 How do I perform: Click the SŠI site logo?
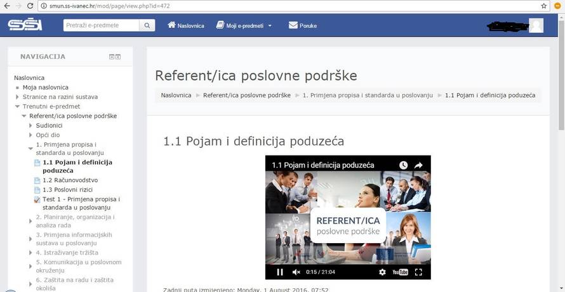pyautogui.click(x=25, y=25)
